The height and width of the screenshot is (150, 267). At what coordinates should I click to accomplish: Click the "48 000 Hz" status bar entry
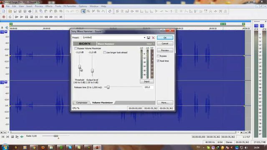tap(209, 142)
